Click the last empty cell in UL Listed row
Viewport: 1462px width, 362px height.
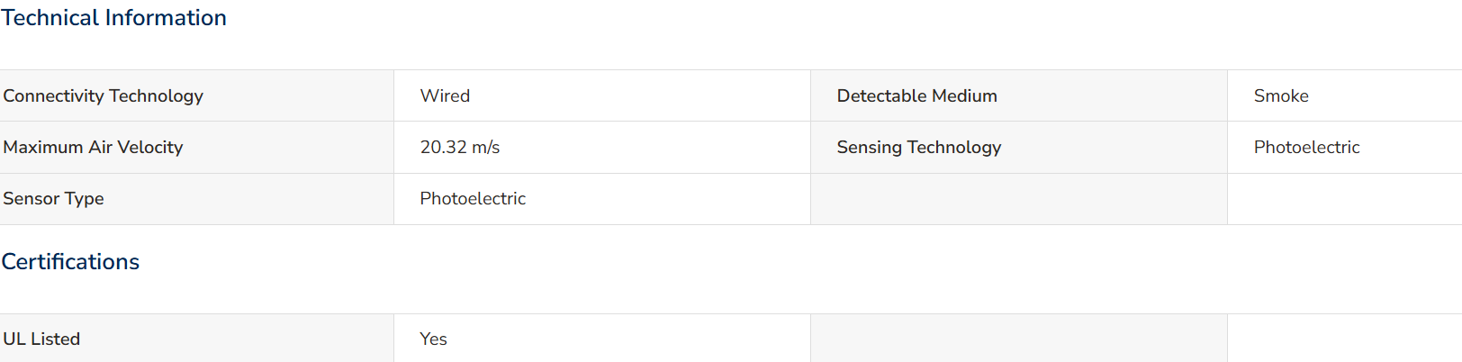[1345, 339]
